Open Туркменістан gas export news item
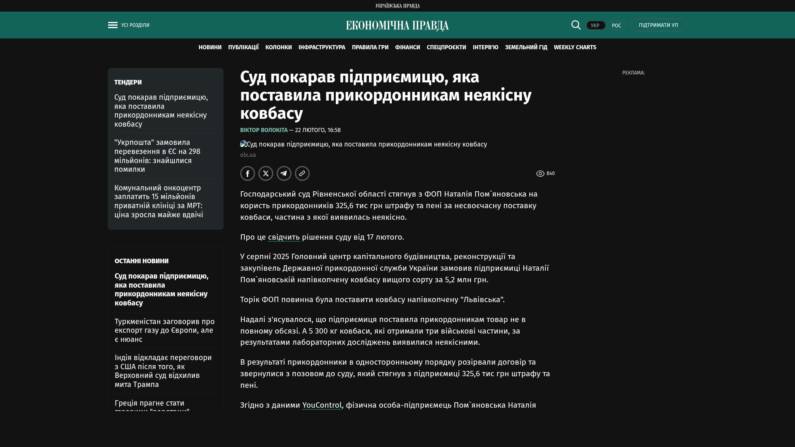This screenshot has height=447, width=795. [x=164, y=330]
